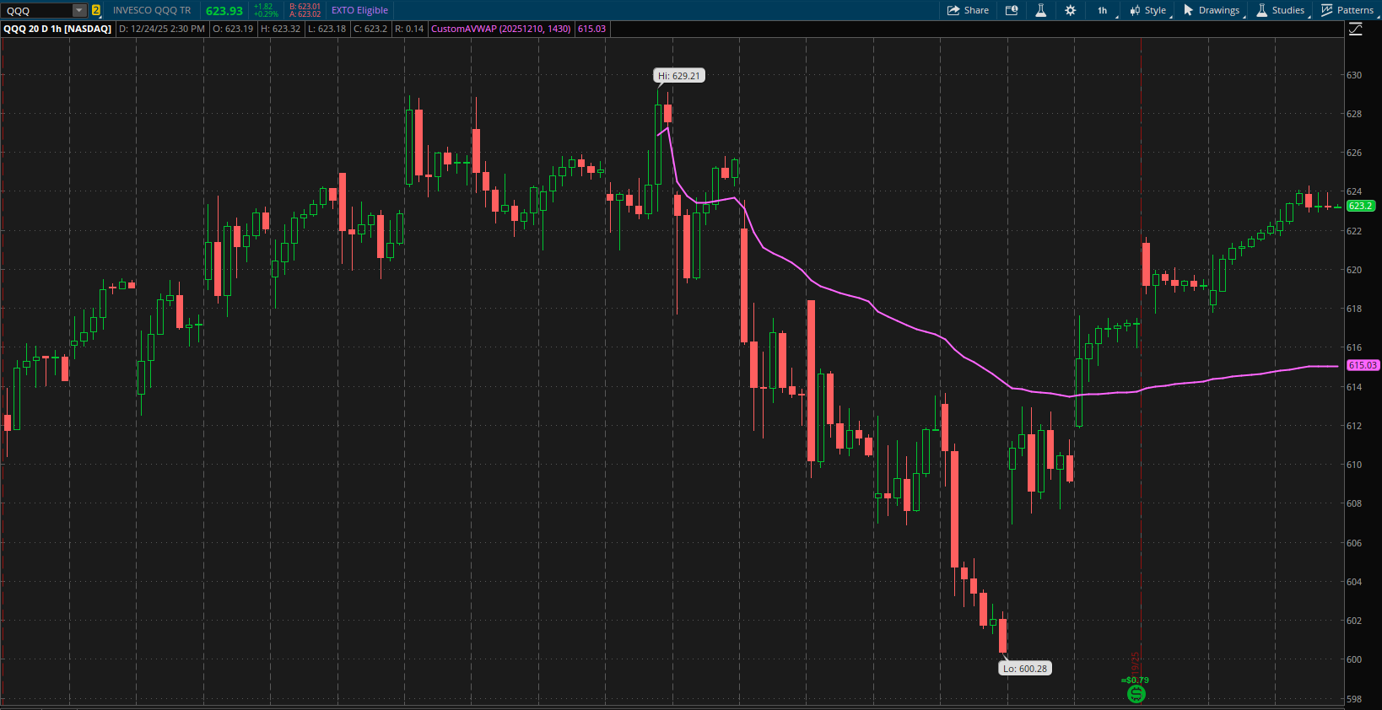Click the green dividend dollar icon
Screen dimensions: 1382x710
[x=1136, y=694]
